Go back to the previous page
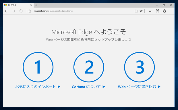Image resolution: width=178 pixels, height=110 pixels. [6, 11]
